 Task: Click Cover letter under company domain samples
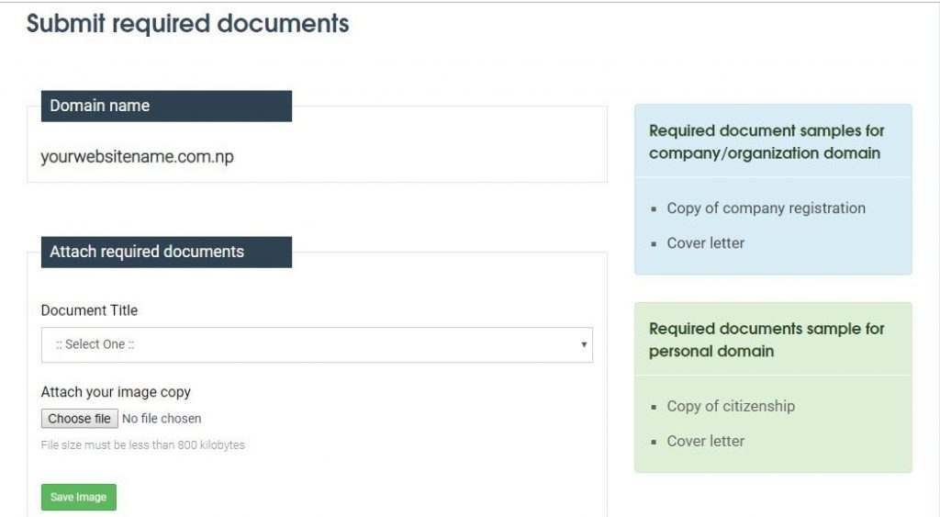coord(706,243)
